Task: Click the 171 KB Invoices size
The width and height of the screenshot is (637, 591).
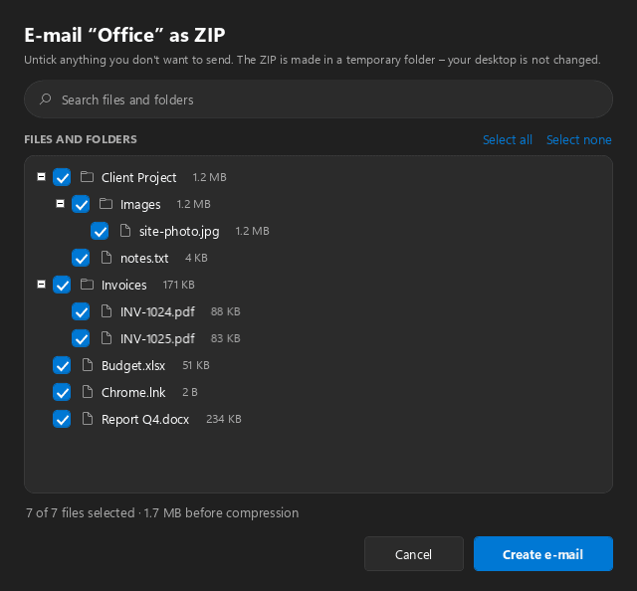Action: pos(179,285)
